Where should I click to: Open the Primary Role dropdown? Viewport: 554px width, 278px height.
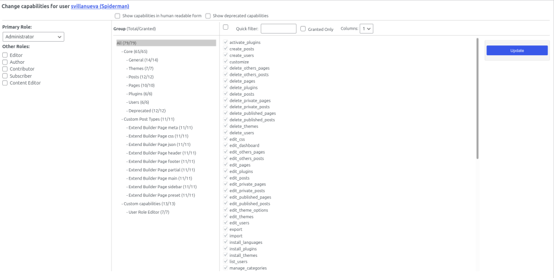(x=34, y=37)
